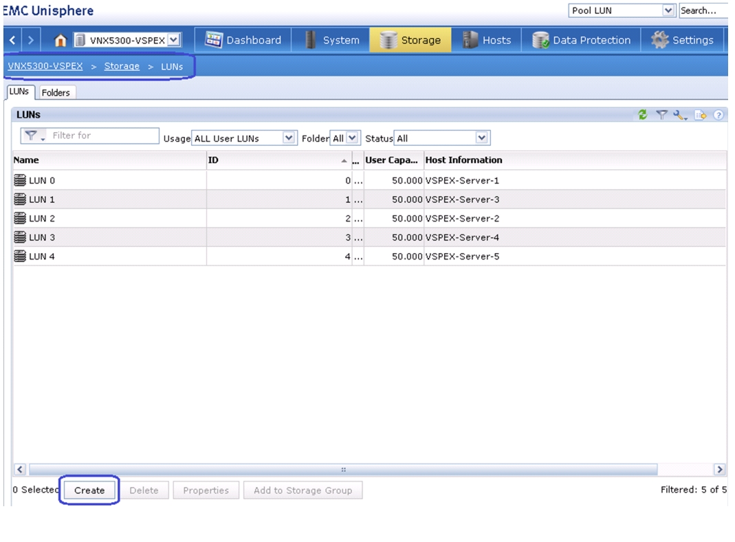Go back with the left navigation arrow
735x542 pixels.
[12, 40]
